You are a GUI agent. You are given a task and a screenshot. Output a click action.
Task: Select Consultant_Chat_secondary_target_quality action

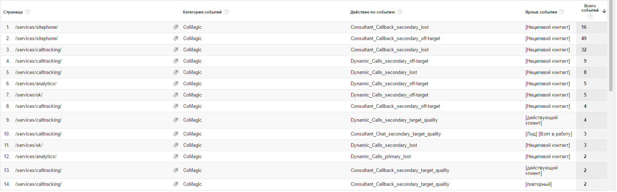(x=396, y=134)
